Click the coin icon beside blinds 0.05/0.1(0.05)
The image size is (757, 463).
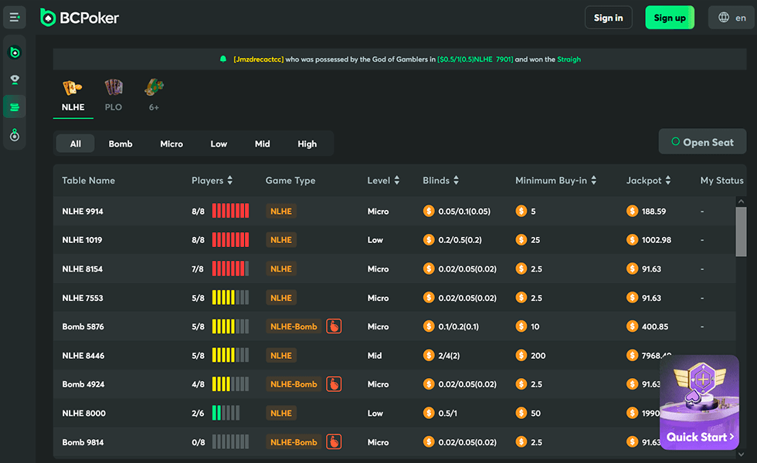(429, 211)
